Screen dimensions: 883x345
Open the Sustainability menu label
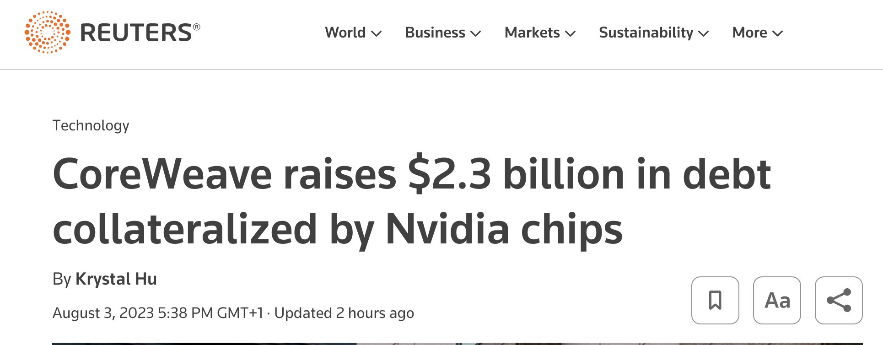[x=646, y=32]
